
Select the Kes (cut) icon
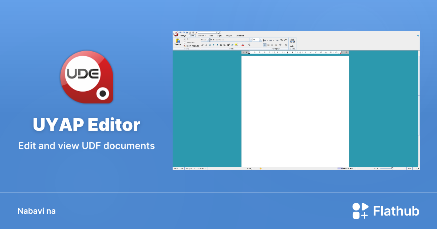[x=185, y=39]
